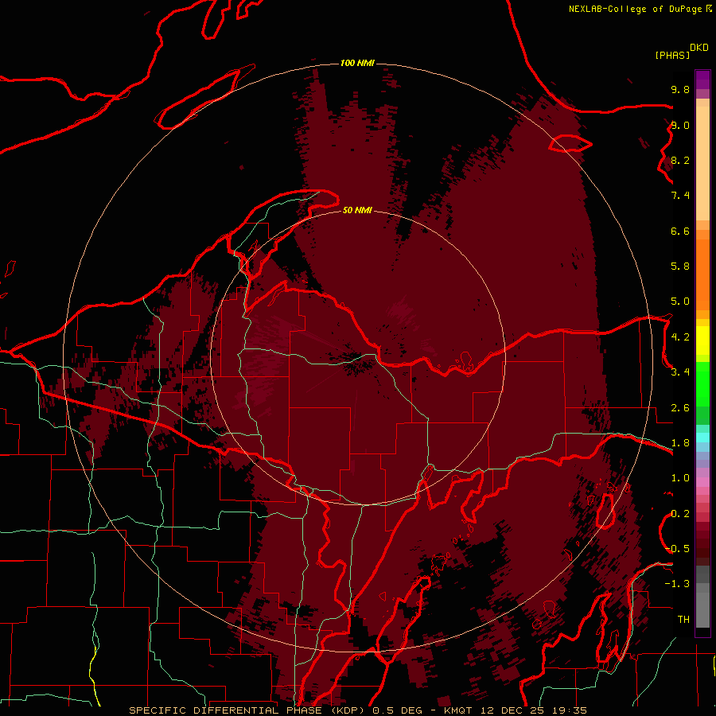The height and width of the screenshot is (716, 716).
Task: Click the 0.5 DEG elevation text
Action: point(397,710)
